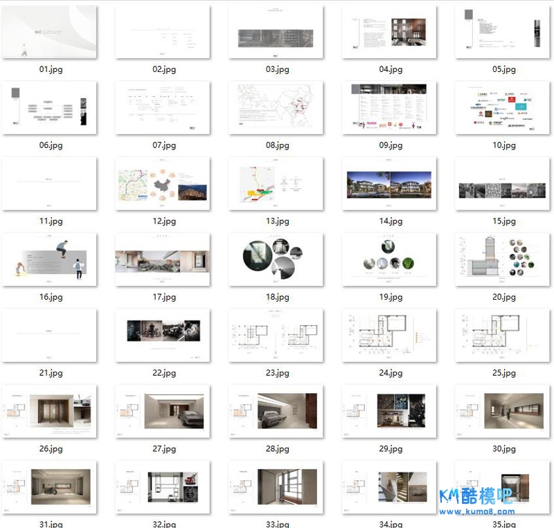Select 16.jpg thumbnail with people figures

[49, 260]
